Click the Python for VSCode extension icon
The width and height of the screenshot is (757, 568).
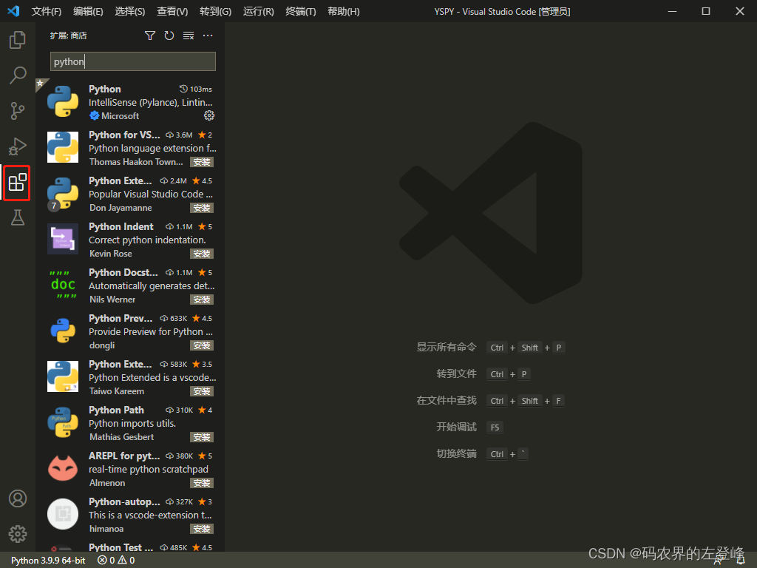tap(63, 147)
